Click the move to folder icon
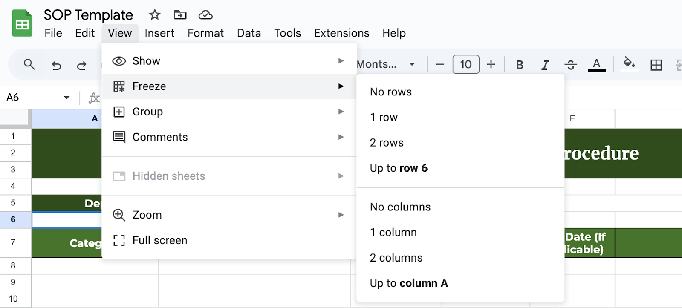 click(x=180, y=15)
